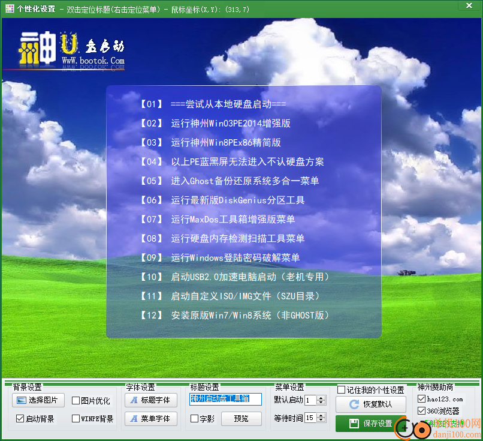This screenshot has height=441, width=483.
Task: Select entry 【02】 运行神州Win03PE2014增强版
Action: [215, 124]
